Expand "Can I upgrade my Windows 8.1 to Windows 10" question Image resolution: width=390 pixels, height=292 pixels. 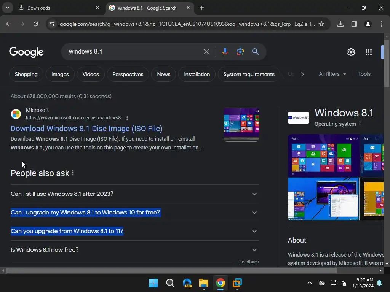134,213
